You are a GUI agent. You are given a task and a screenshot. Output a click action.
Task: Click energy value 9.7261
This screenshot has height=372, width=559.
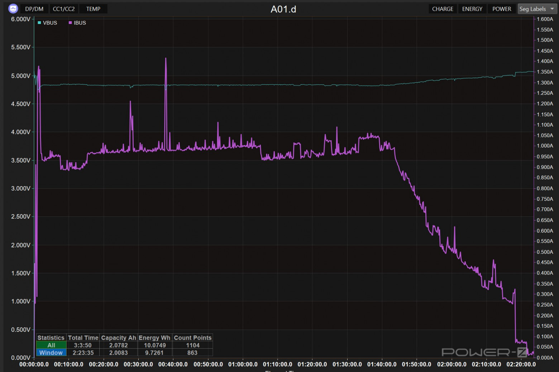[x=155, y=353]
